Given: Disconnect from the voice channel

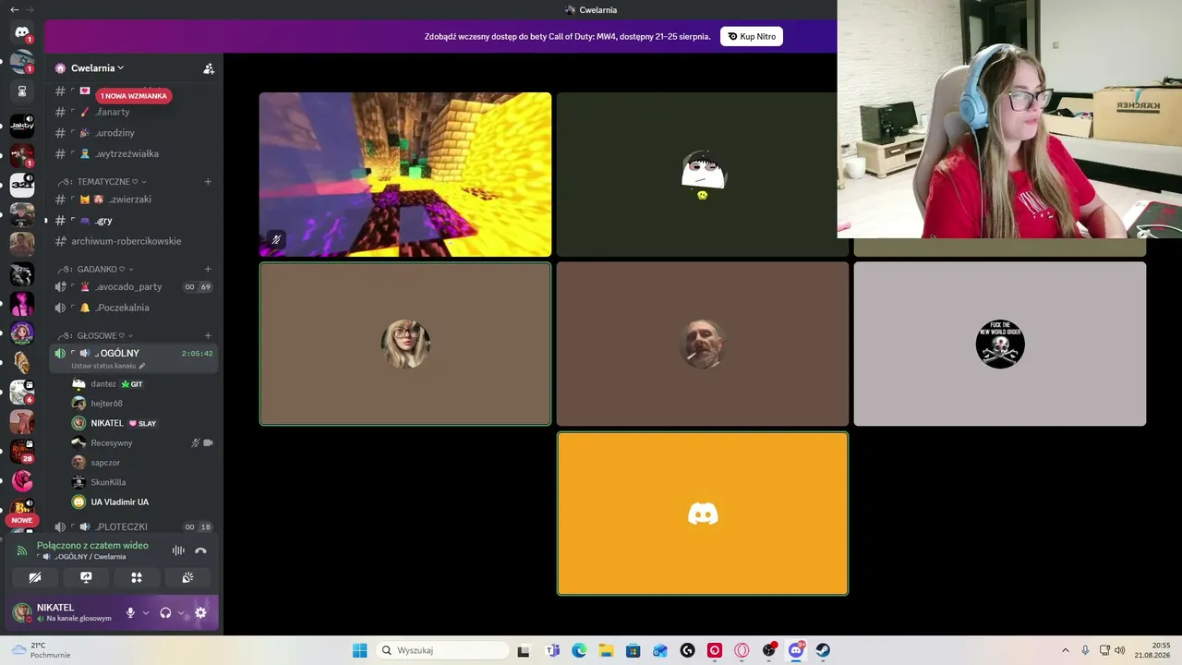Looking at the screenshot, I should click(x=200, y=550).
